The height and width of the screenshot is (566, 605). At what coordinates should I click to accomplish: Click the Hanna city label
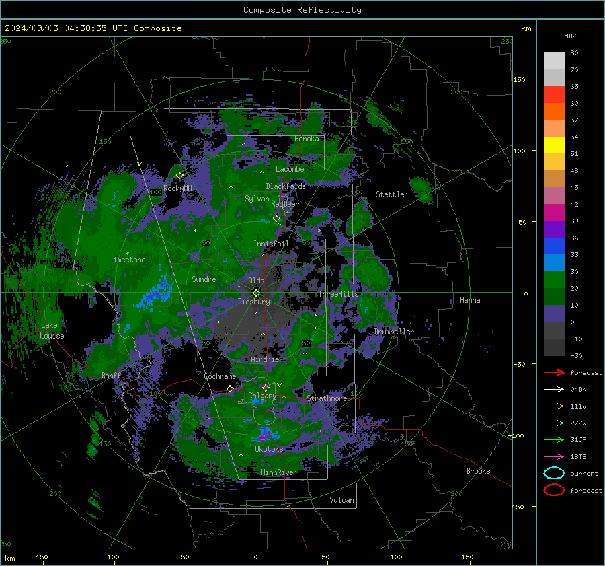tap(470, 300)
